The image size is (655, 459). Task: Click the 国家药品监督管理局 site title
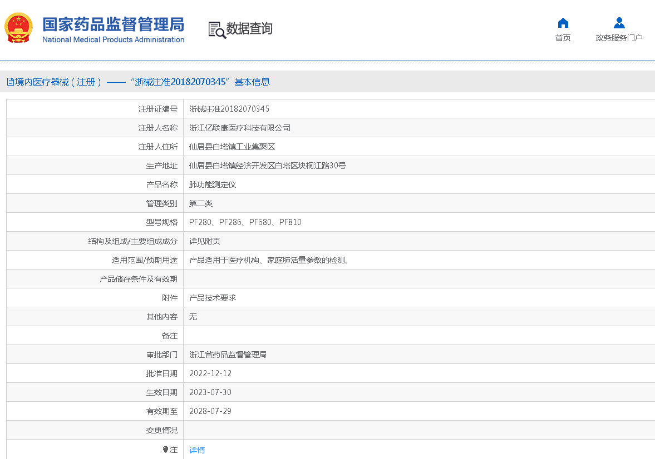point(113,24)
